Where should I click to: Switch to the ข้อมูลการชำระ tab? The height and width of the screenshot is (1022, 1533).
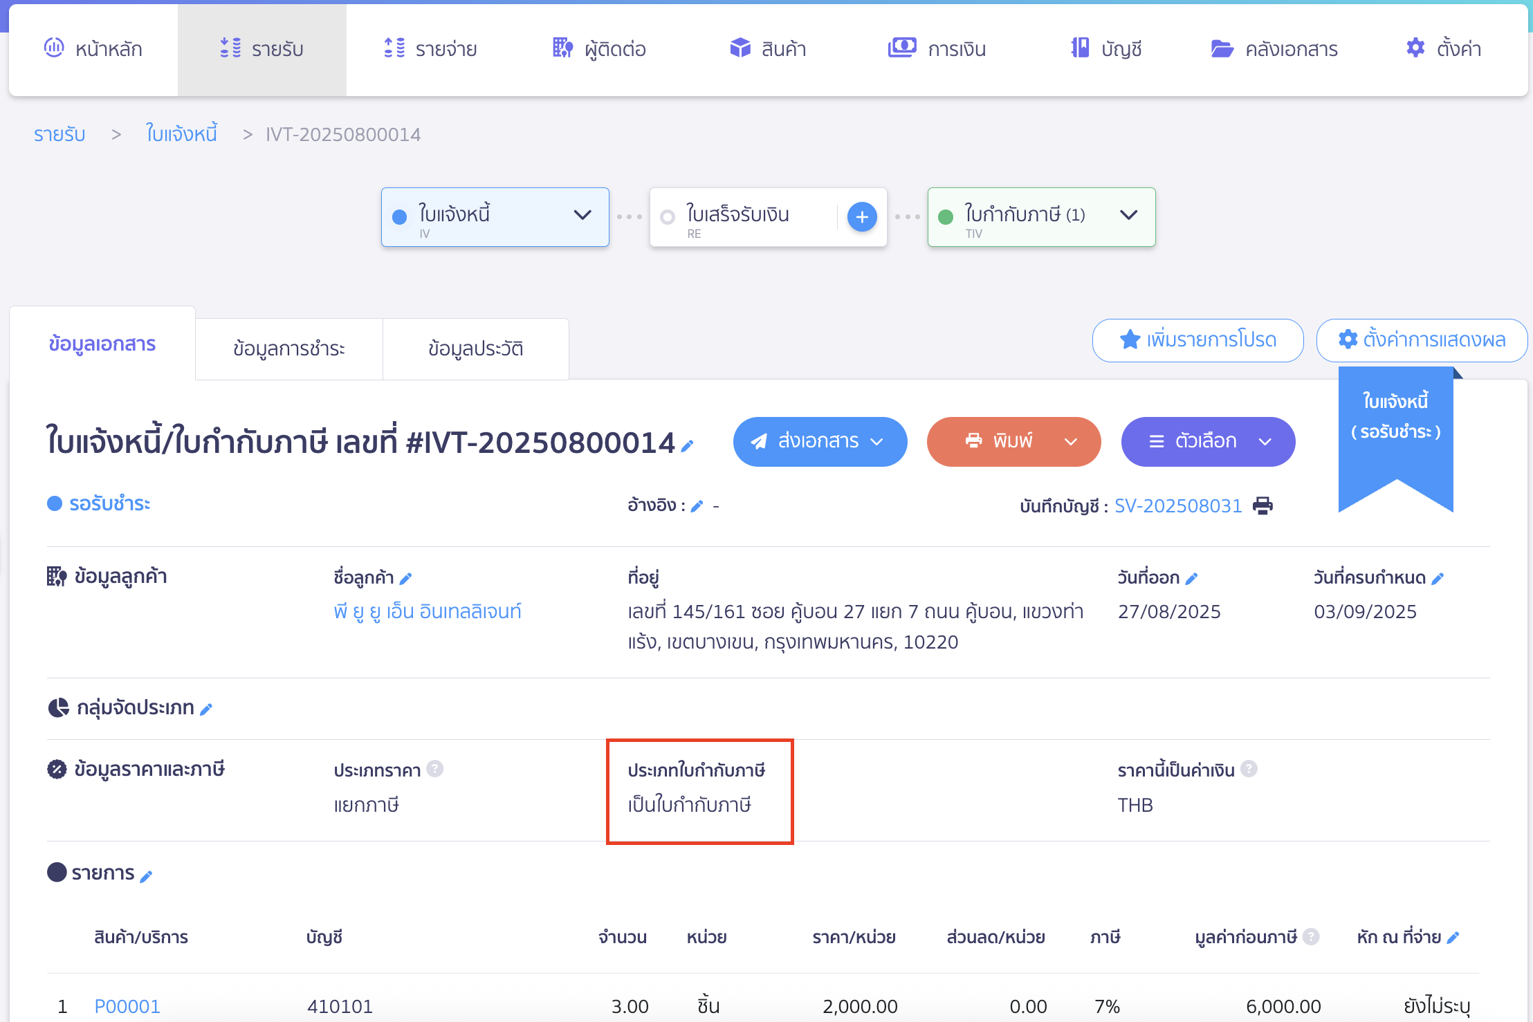click(289, 349)
